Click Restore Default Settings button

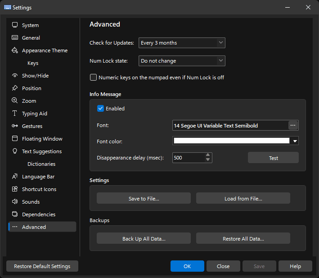[x=42, y=266]
